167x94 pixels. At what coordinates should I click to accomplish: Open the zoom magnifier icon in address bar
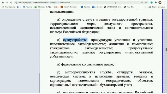coord(142,3)
